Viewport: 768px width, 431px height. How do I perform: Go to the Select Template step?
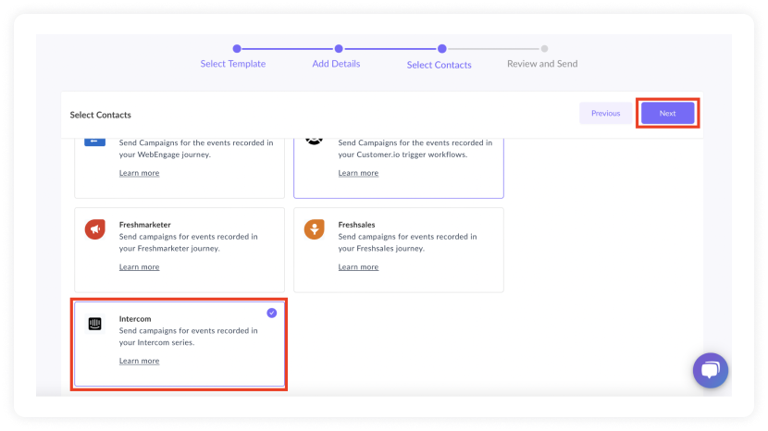(x=233, y=64)
